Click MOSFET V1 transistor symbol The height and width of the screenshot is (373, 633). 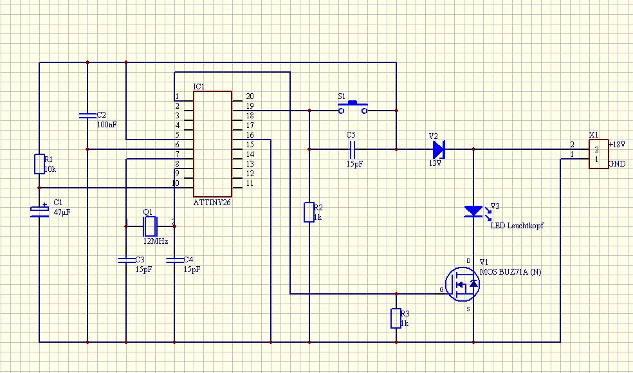(463, 284)
